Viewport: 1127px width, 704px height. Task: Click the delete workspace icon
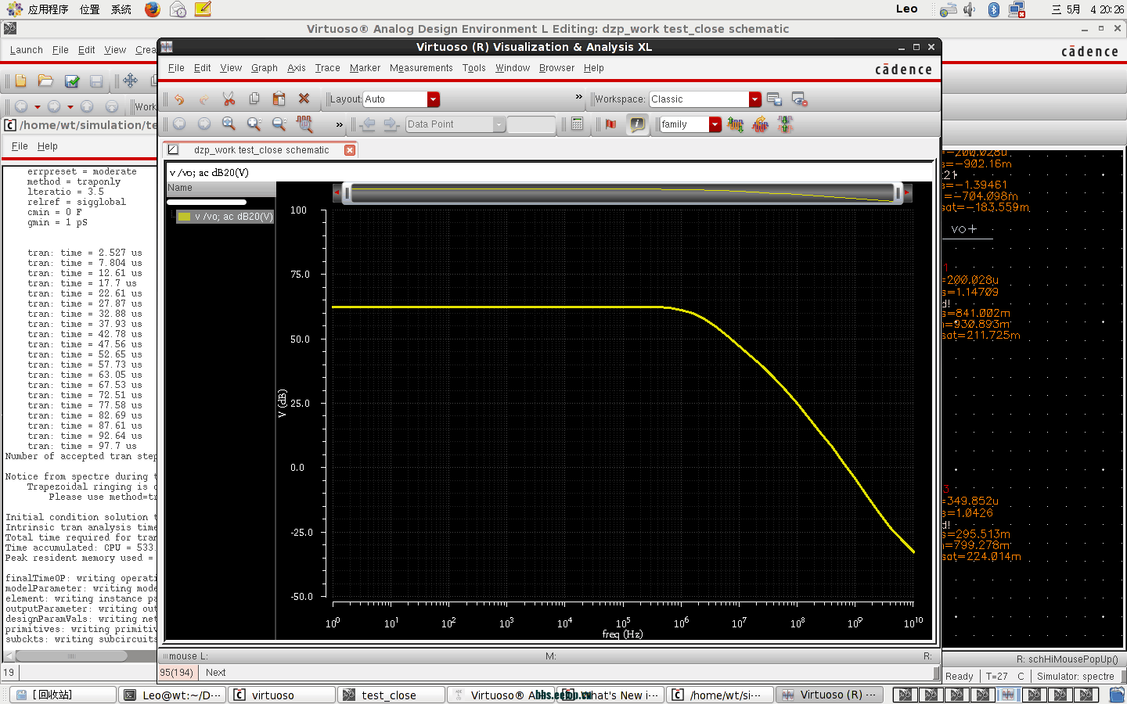(799, 99)
